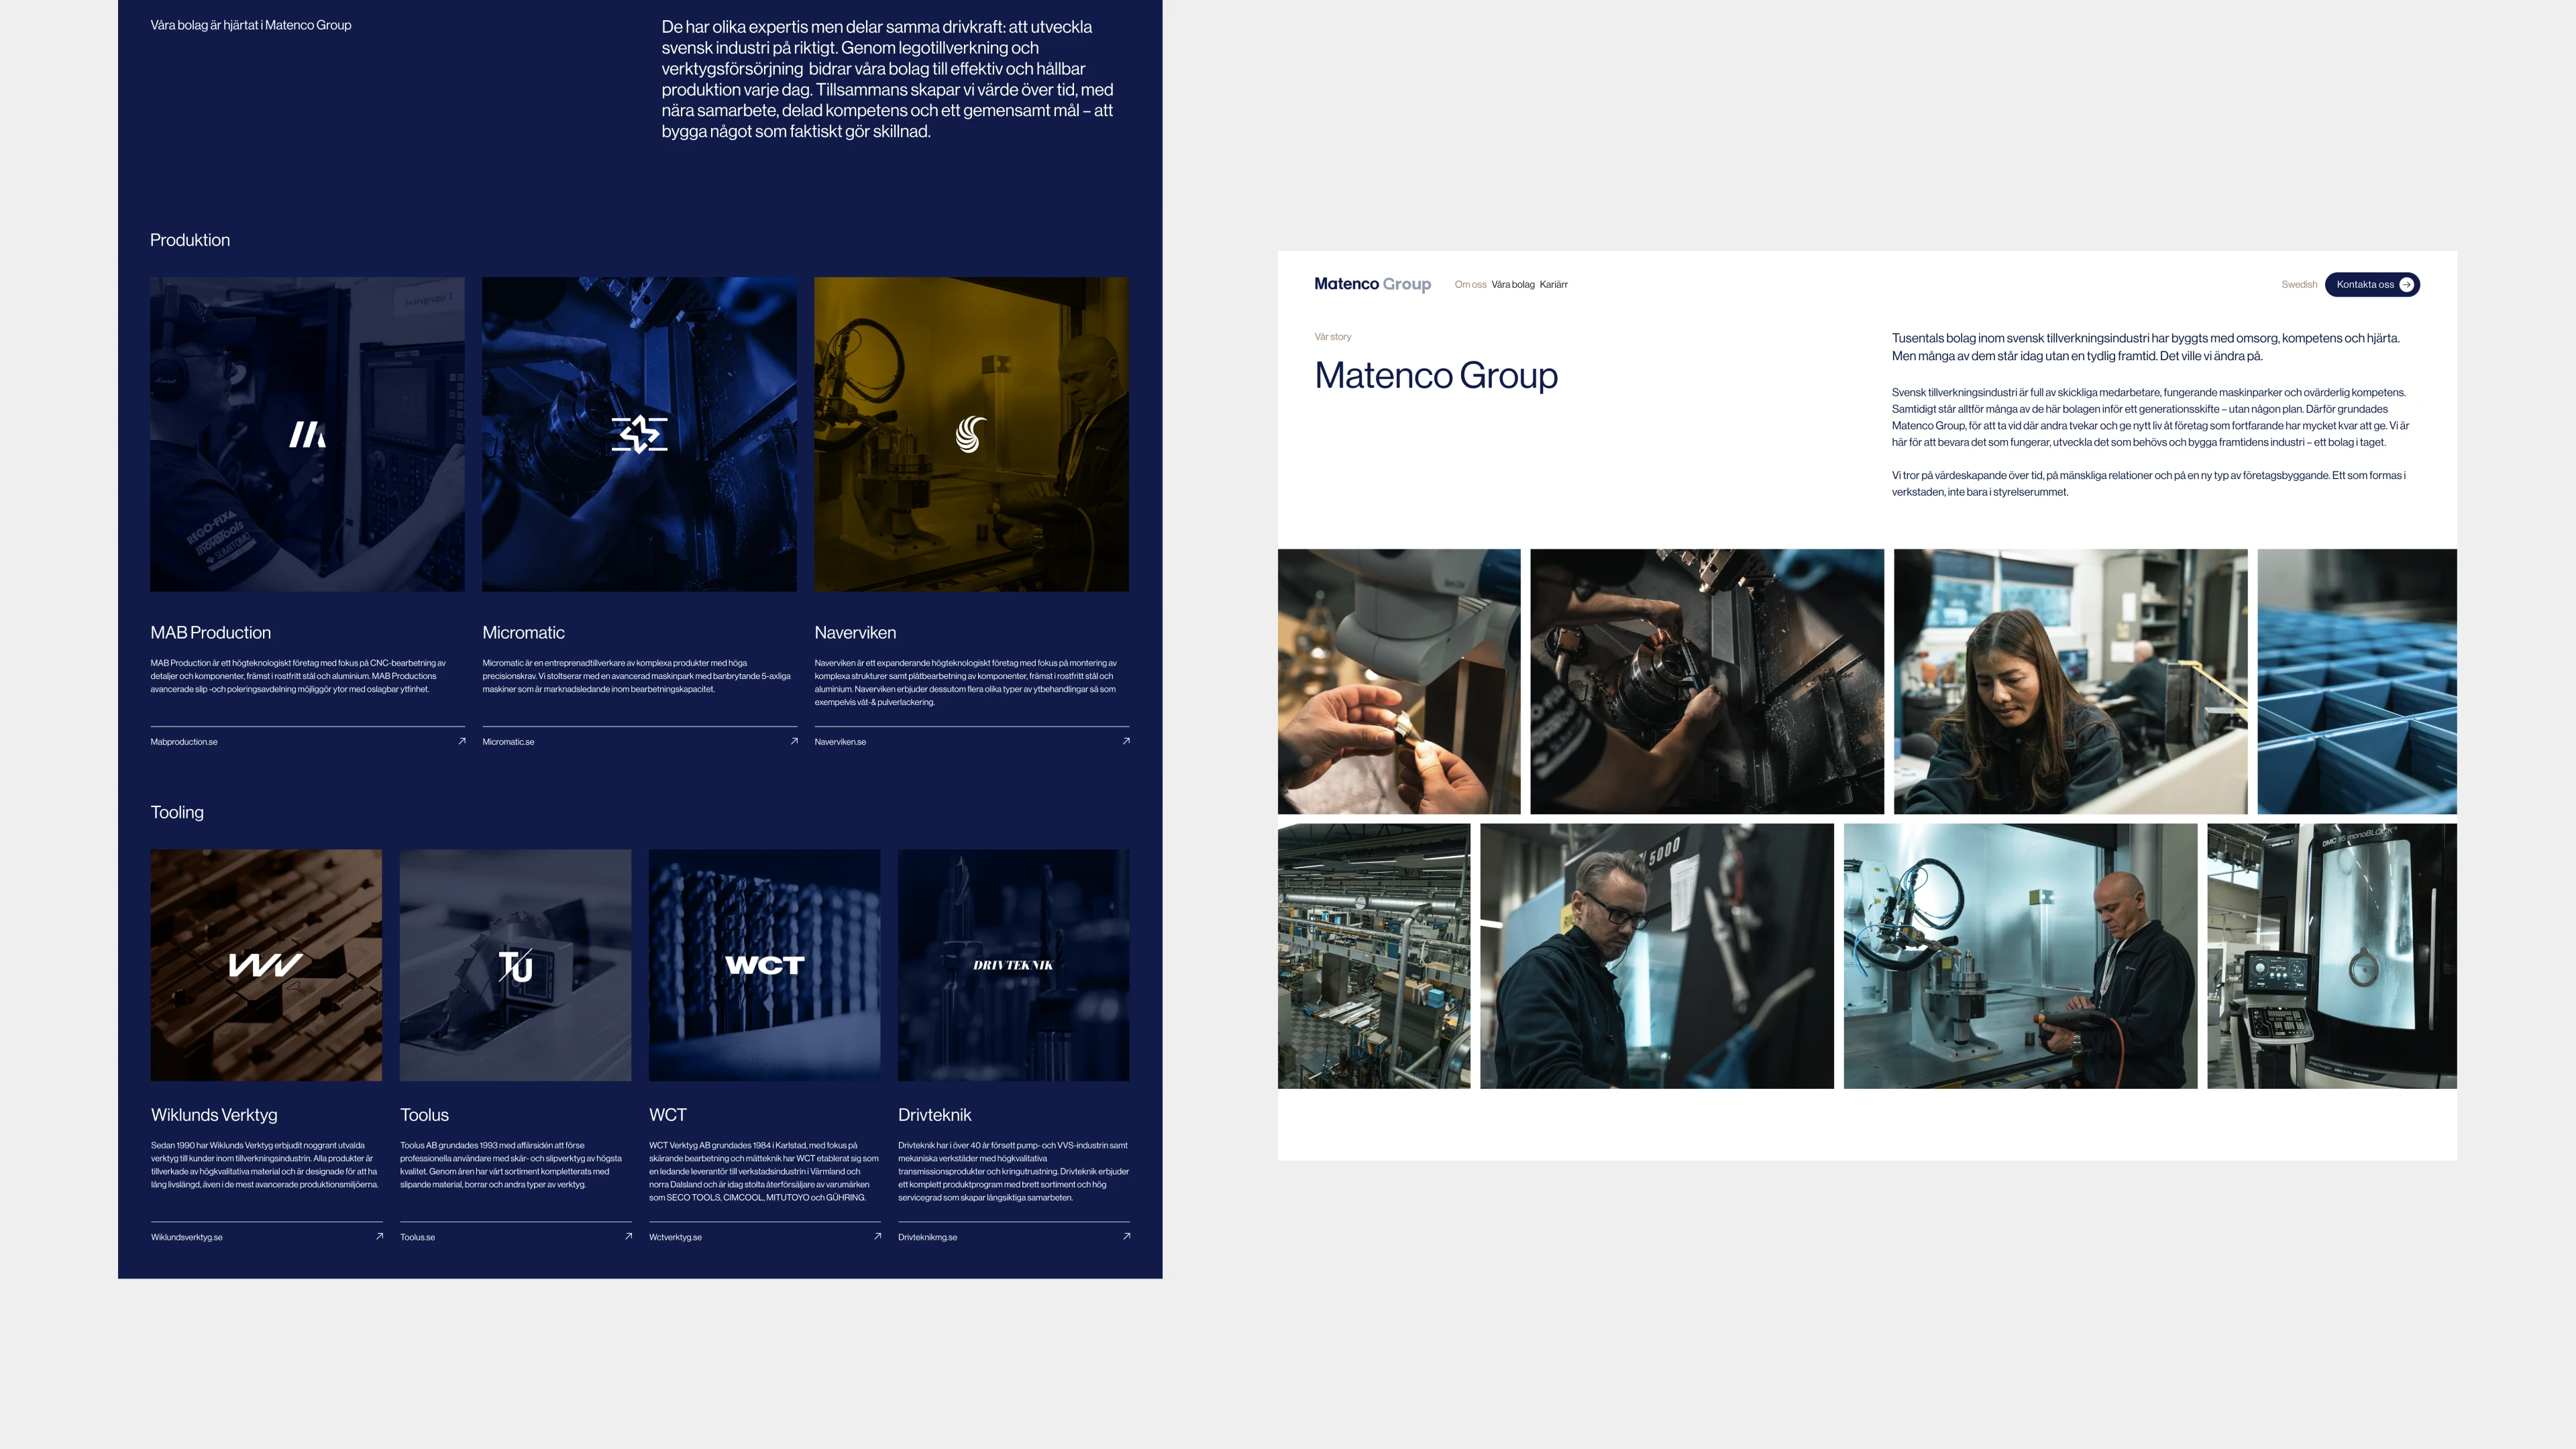Screen dimensions: 2576x1449
Task: Open the Drivteknik image tile
Action: [x=1013, y=965]
